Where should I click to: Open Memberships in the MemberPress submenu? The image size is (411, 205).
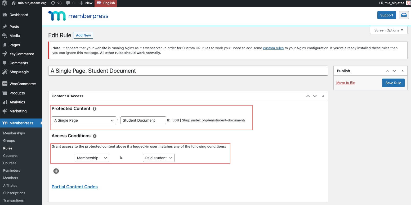(14, 133)
